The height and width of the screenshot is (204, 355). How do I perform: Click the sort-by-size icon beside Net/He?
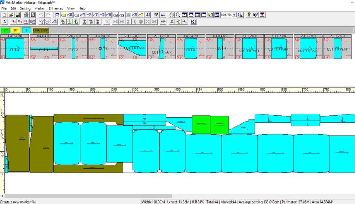coord(240,15)
